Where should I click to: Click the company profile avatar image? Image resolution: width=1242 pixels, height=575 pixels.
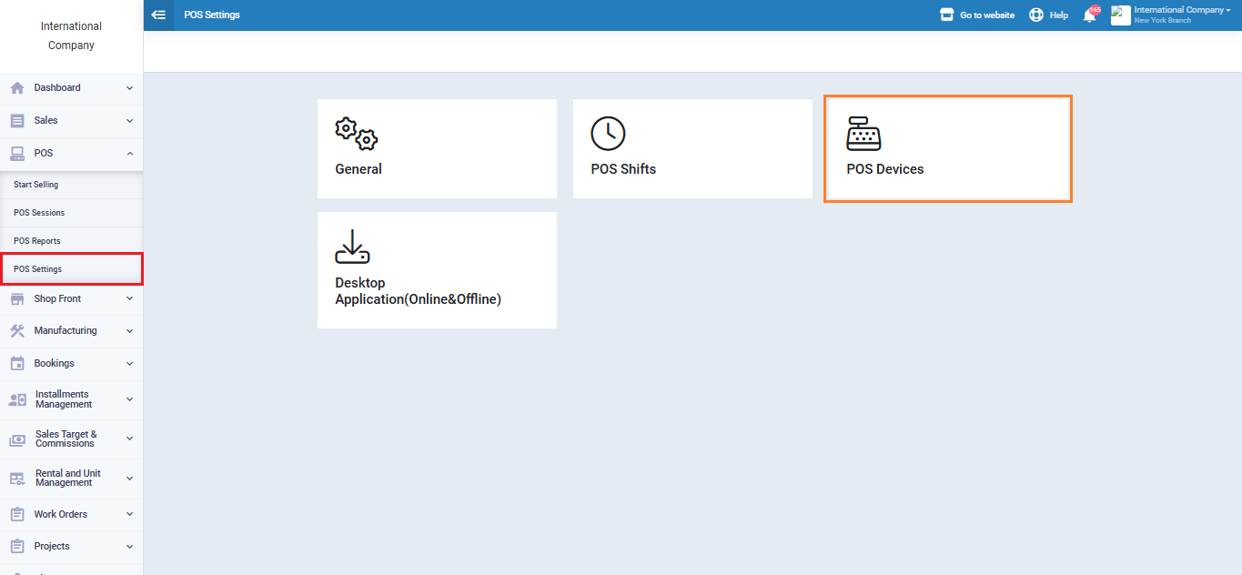1120,15
